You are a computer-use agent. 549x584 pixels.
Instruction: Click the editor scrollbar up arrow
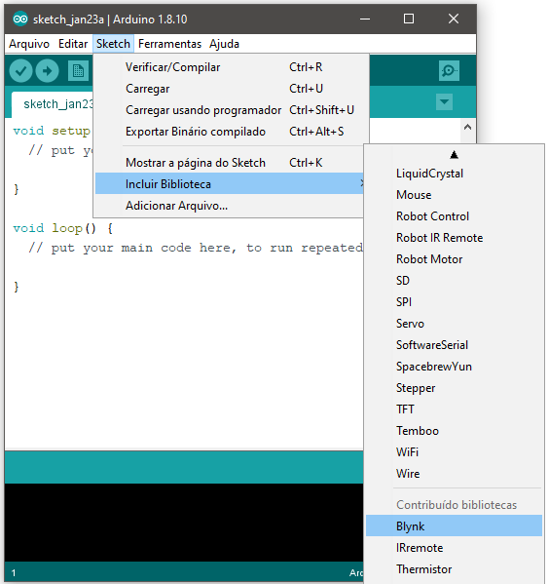click(467, 127)
